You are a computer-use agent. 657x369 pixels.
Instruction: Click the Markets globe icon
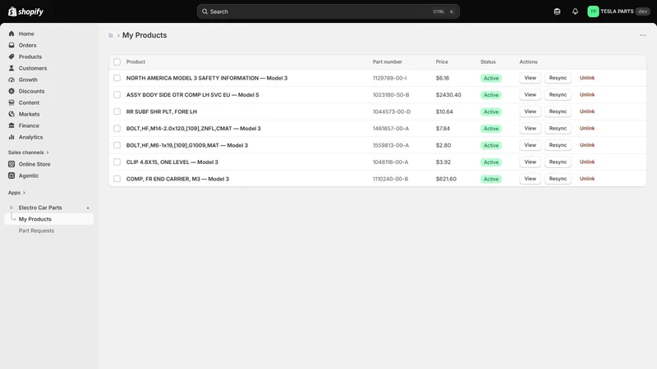click(x=11, y=114)
